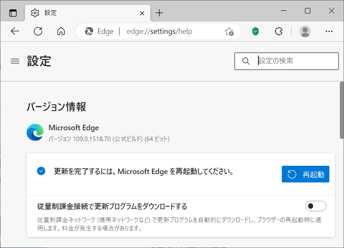344x248 pixels.
Task: Open the tab actions menu
Action: coord(13,13)
